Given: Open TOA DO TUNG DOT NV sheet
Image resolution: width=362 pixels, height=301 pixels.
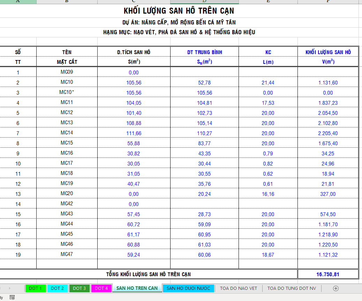Looking at the screenshot, I should click(292, 288).
